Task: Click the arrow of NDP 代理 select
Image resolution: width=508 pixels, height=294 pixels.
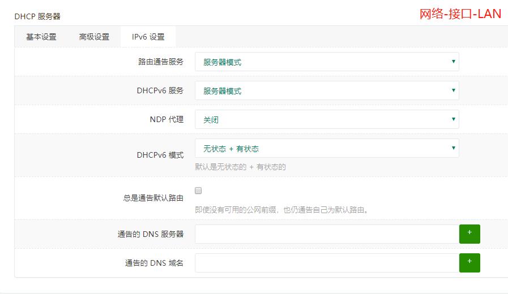Action: [453, 119]
